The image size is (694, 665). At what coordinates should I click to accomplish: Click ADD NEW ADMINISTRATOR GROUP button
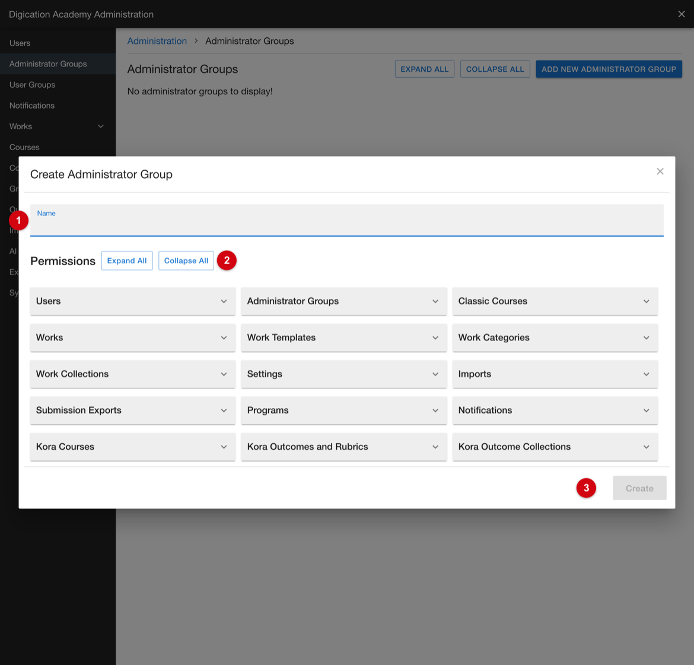point(609,69)
